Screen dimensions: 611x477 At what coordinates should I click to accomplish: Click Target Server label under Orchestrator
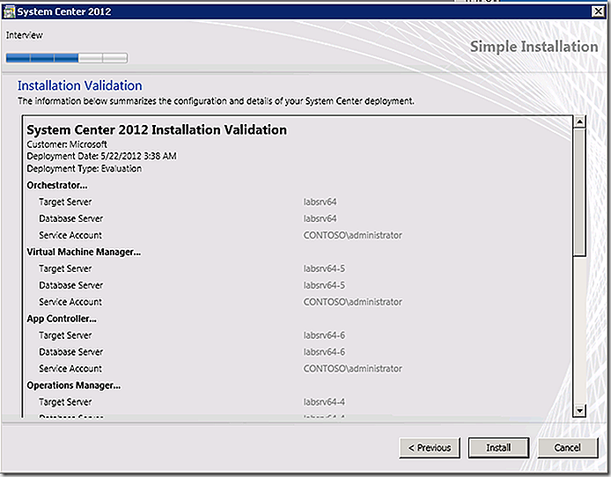click(x=65, y=202)
